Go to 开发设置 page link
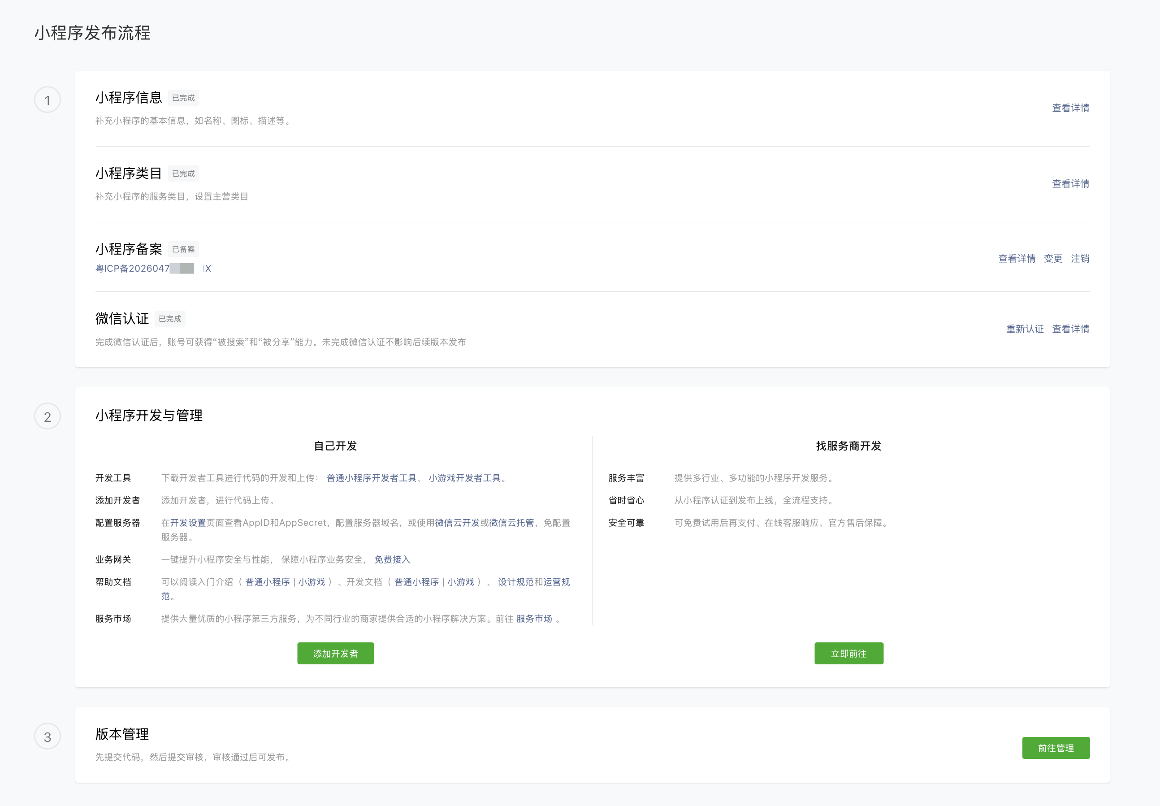The width and height of the screenshot is (1160, 806). pyautogui.click(x=188, y=523)
